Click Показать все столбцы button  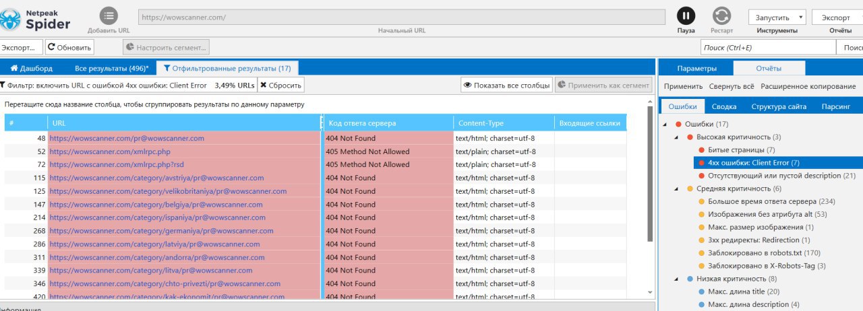click(506, 85)
